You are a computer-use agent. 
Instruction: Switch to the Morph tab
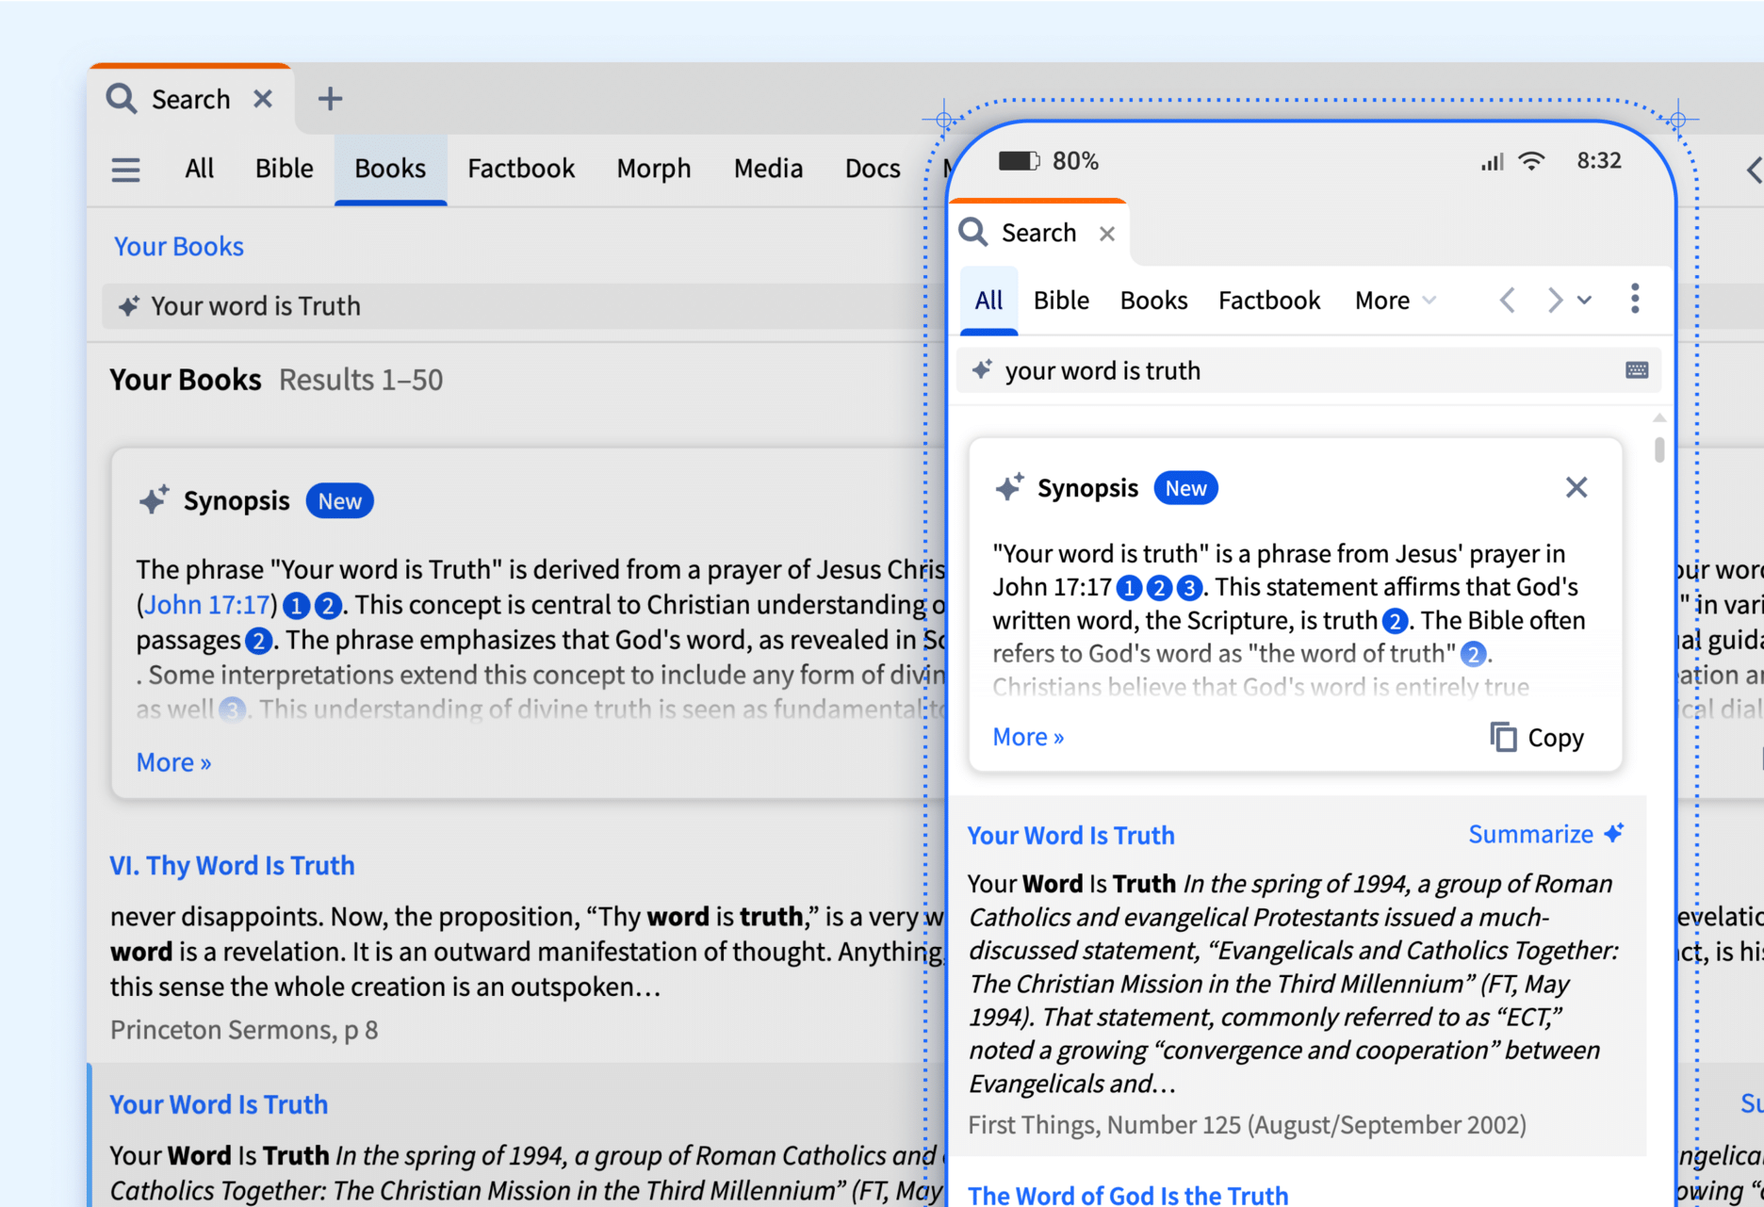(x=654, y=169)
